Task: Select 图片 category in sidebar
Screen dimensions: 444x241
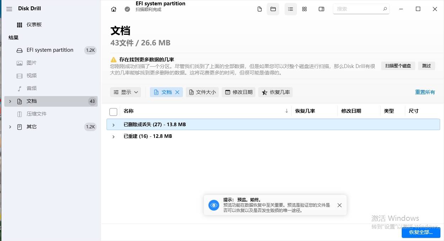Action: 31,63
